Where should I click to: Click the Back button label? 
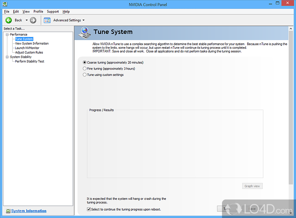click(18, 20)
